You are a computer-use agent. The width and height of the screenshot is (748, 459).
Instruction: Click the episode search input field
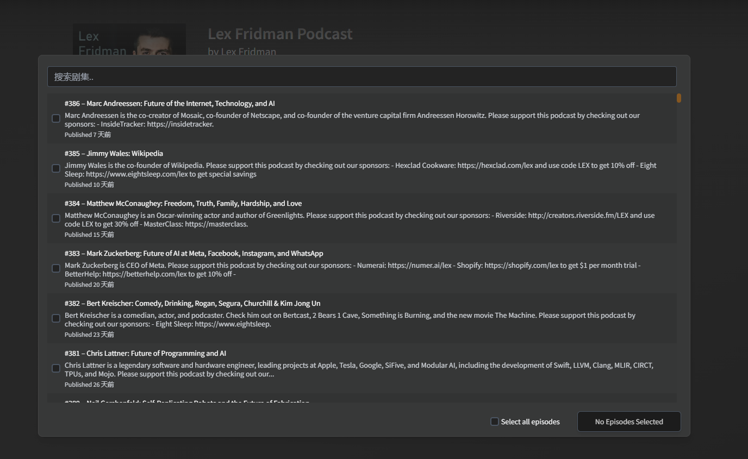pyautogui.click(x=361, y=77)
